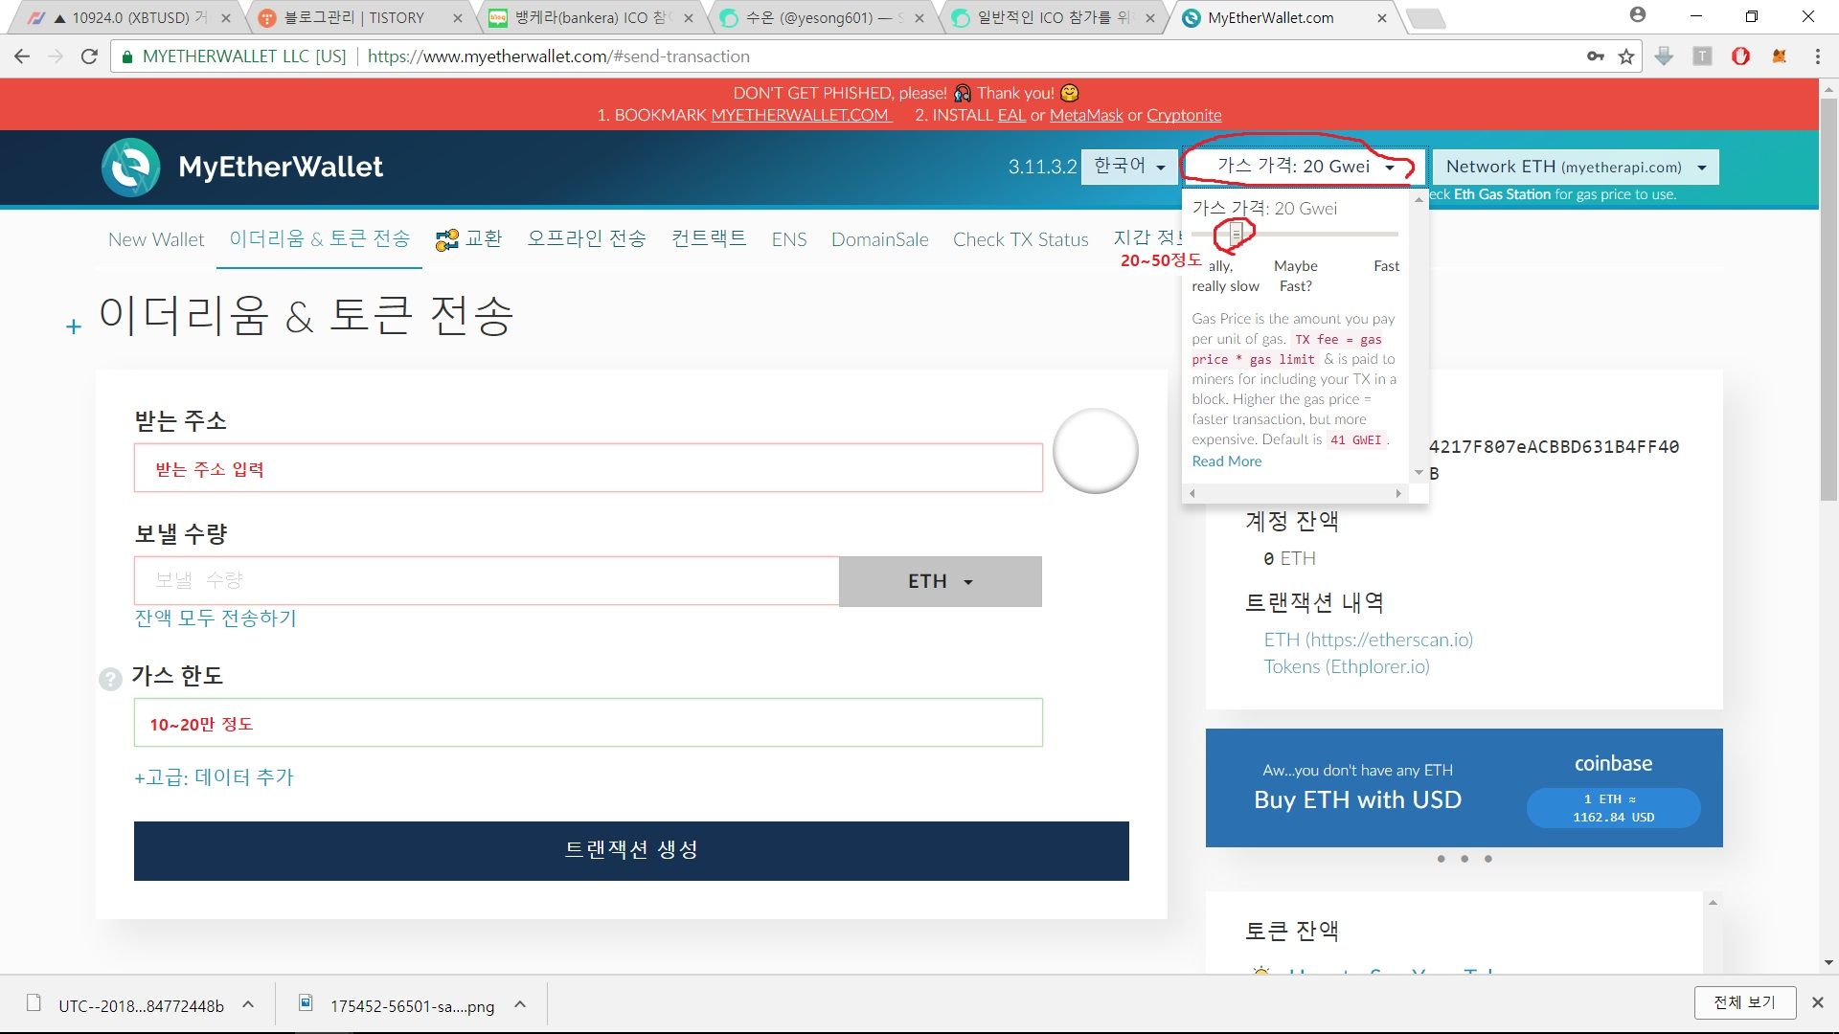The image size is (1839, 1034).
Task: Expand the plus icon beside page title
Action: coord(74,327)
